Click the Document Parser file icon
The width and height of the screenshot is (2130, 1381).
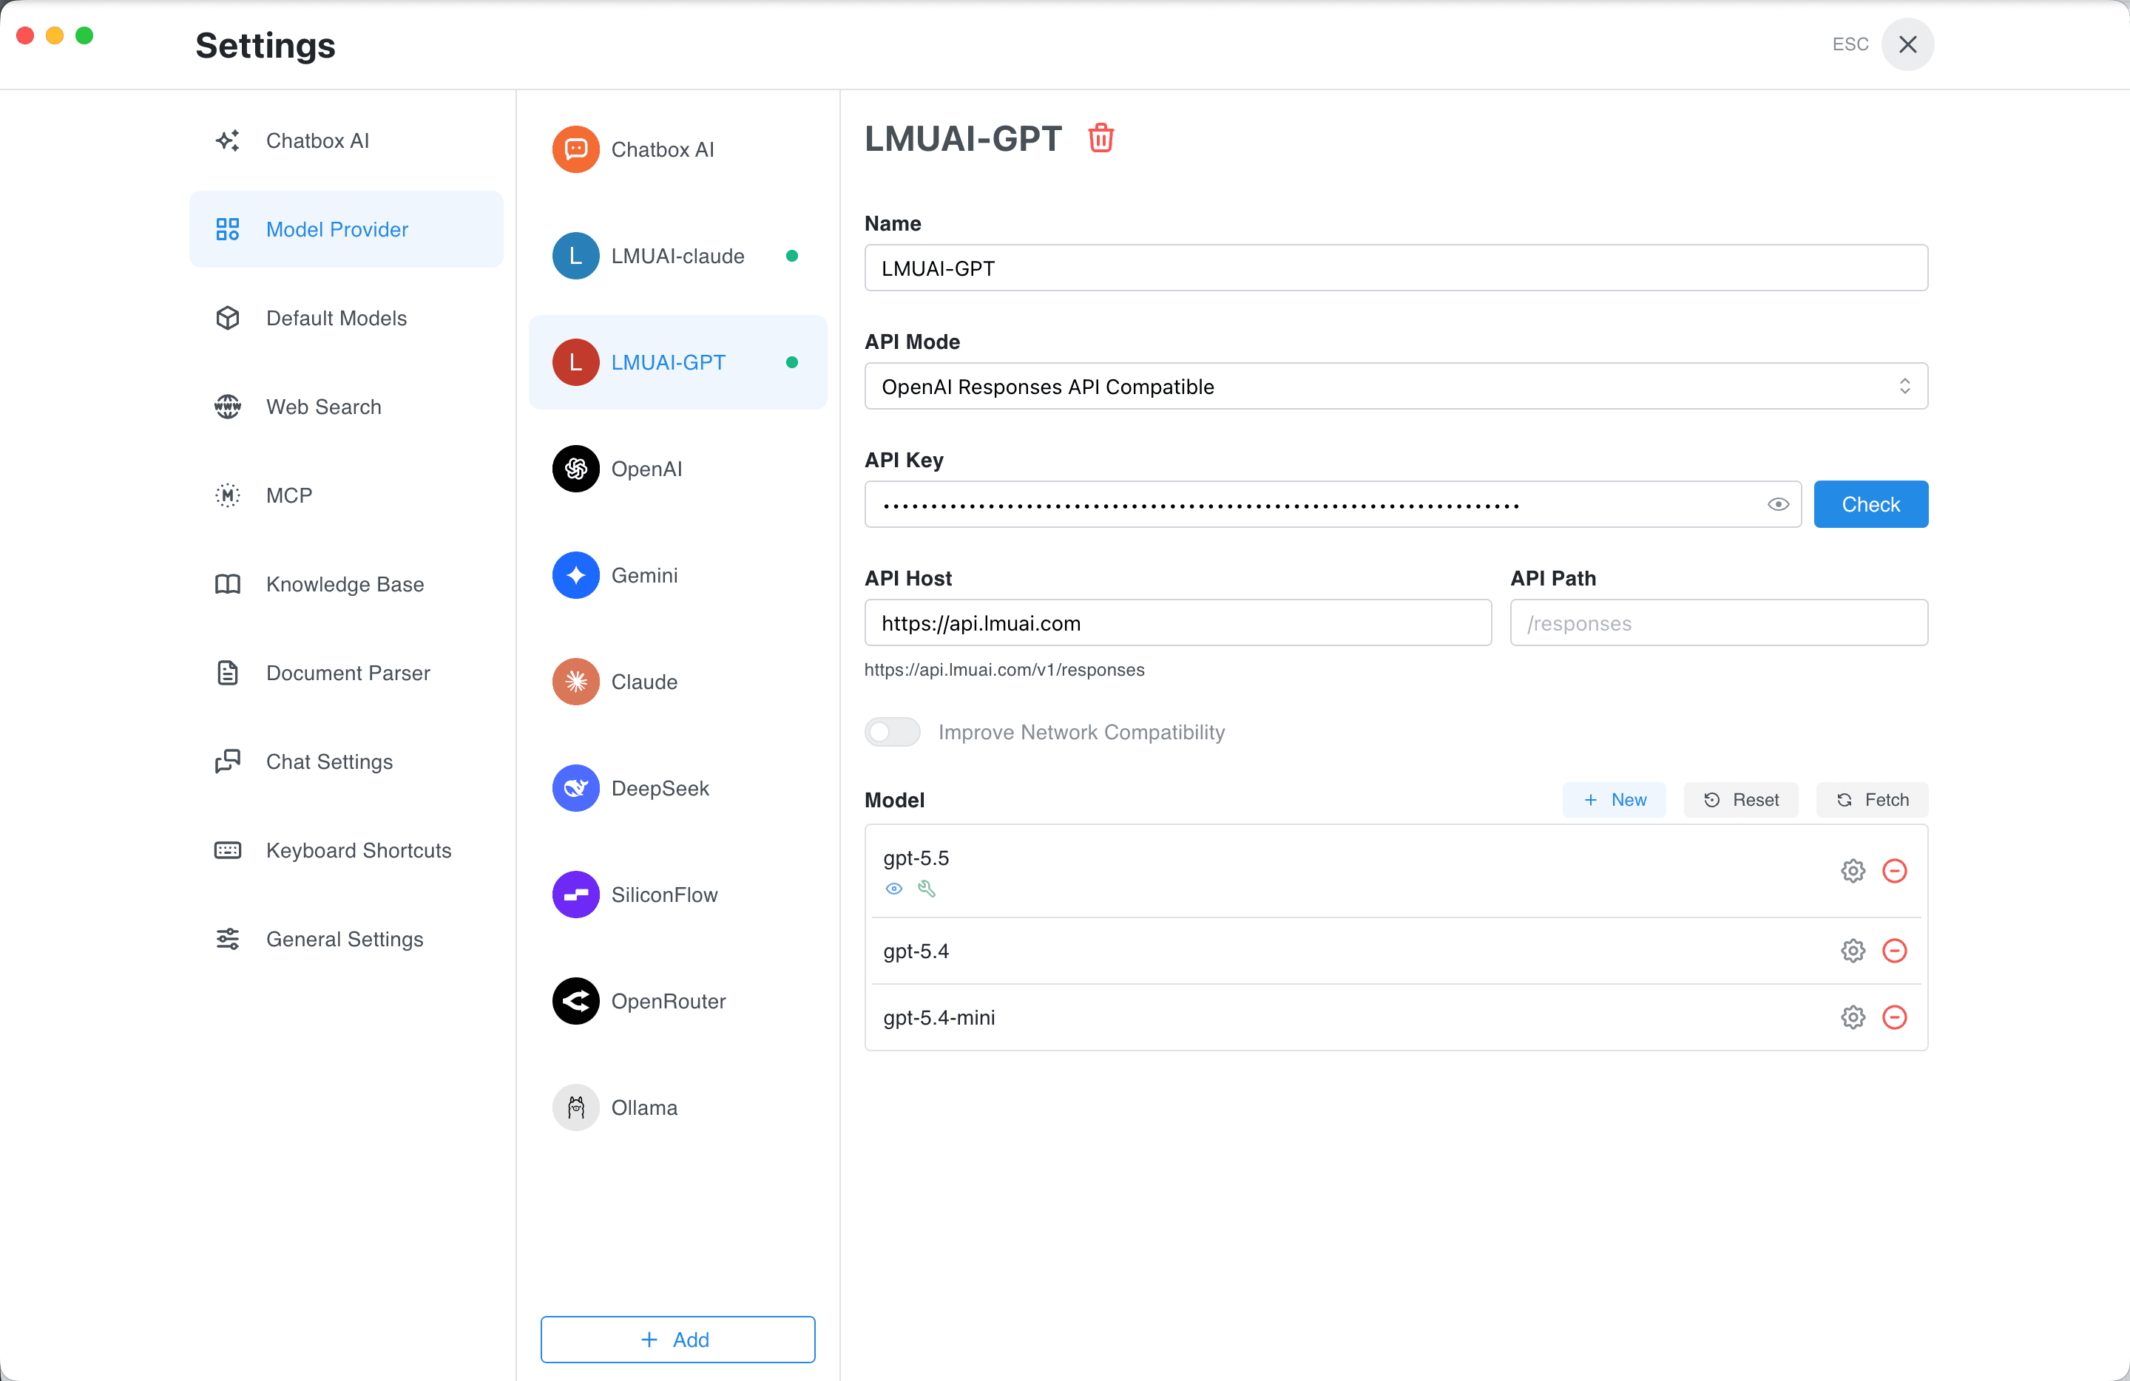[x=227, y=673]
